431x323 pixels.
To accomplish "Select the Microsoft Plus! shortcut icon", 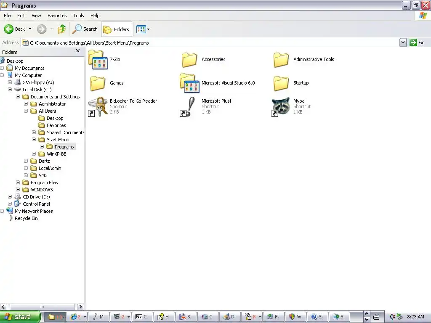I will (x=188, y=106).
